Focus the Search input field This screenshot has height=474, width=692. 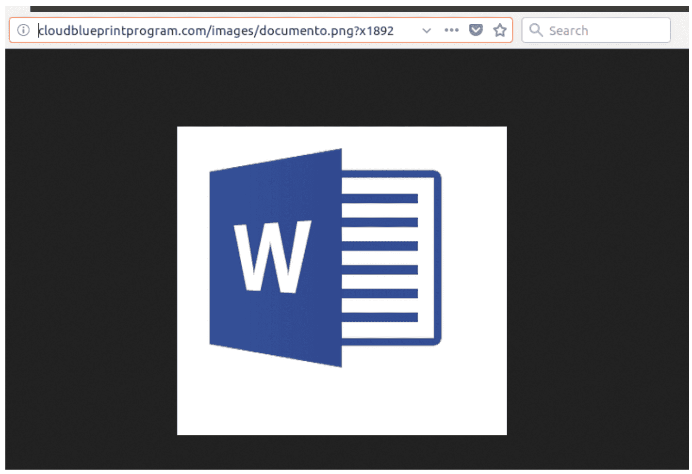607,31
